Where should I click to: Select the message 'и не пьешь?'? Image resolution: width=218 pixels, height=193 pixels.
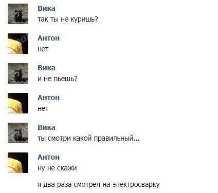58,79
